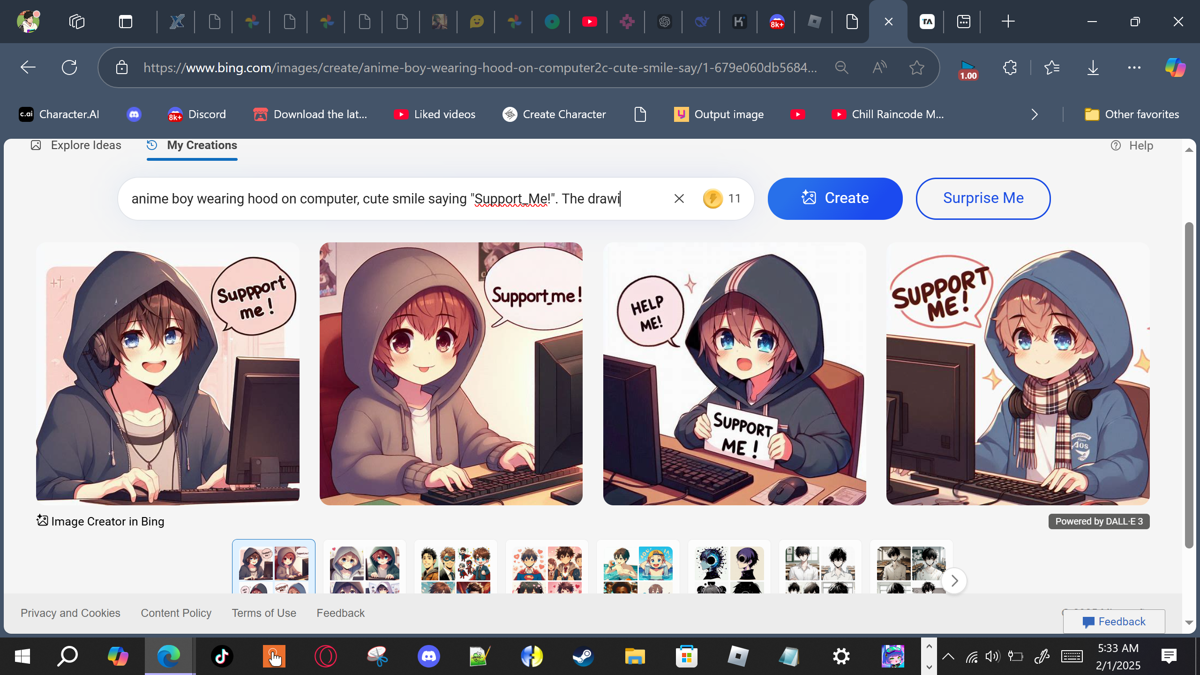Add page to favorites star icon
Image resolution: width=1200 pixels, height=675 pixels.
916,68
